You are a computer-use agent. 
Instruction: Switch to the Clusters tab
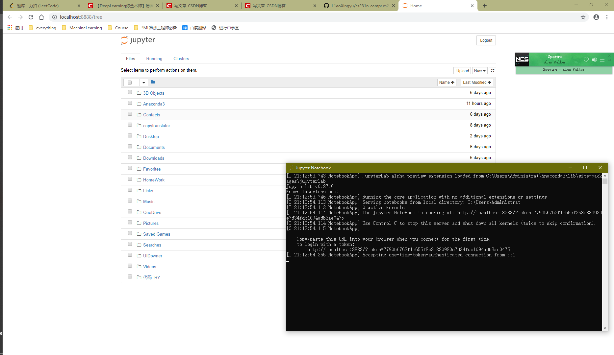point(181,59)
